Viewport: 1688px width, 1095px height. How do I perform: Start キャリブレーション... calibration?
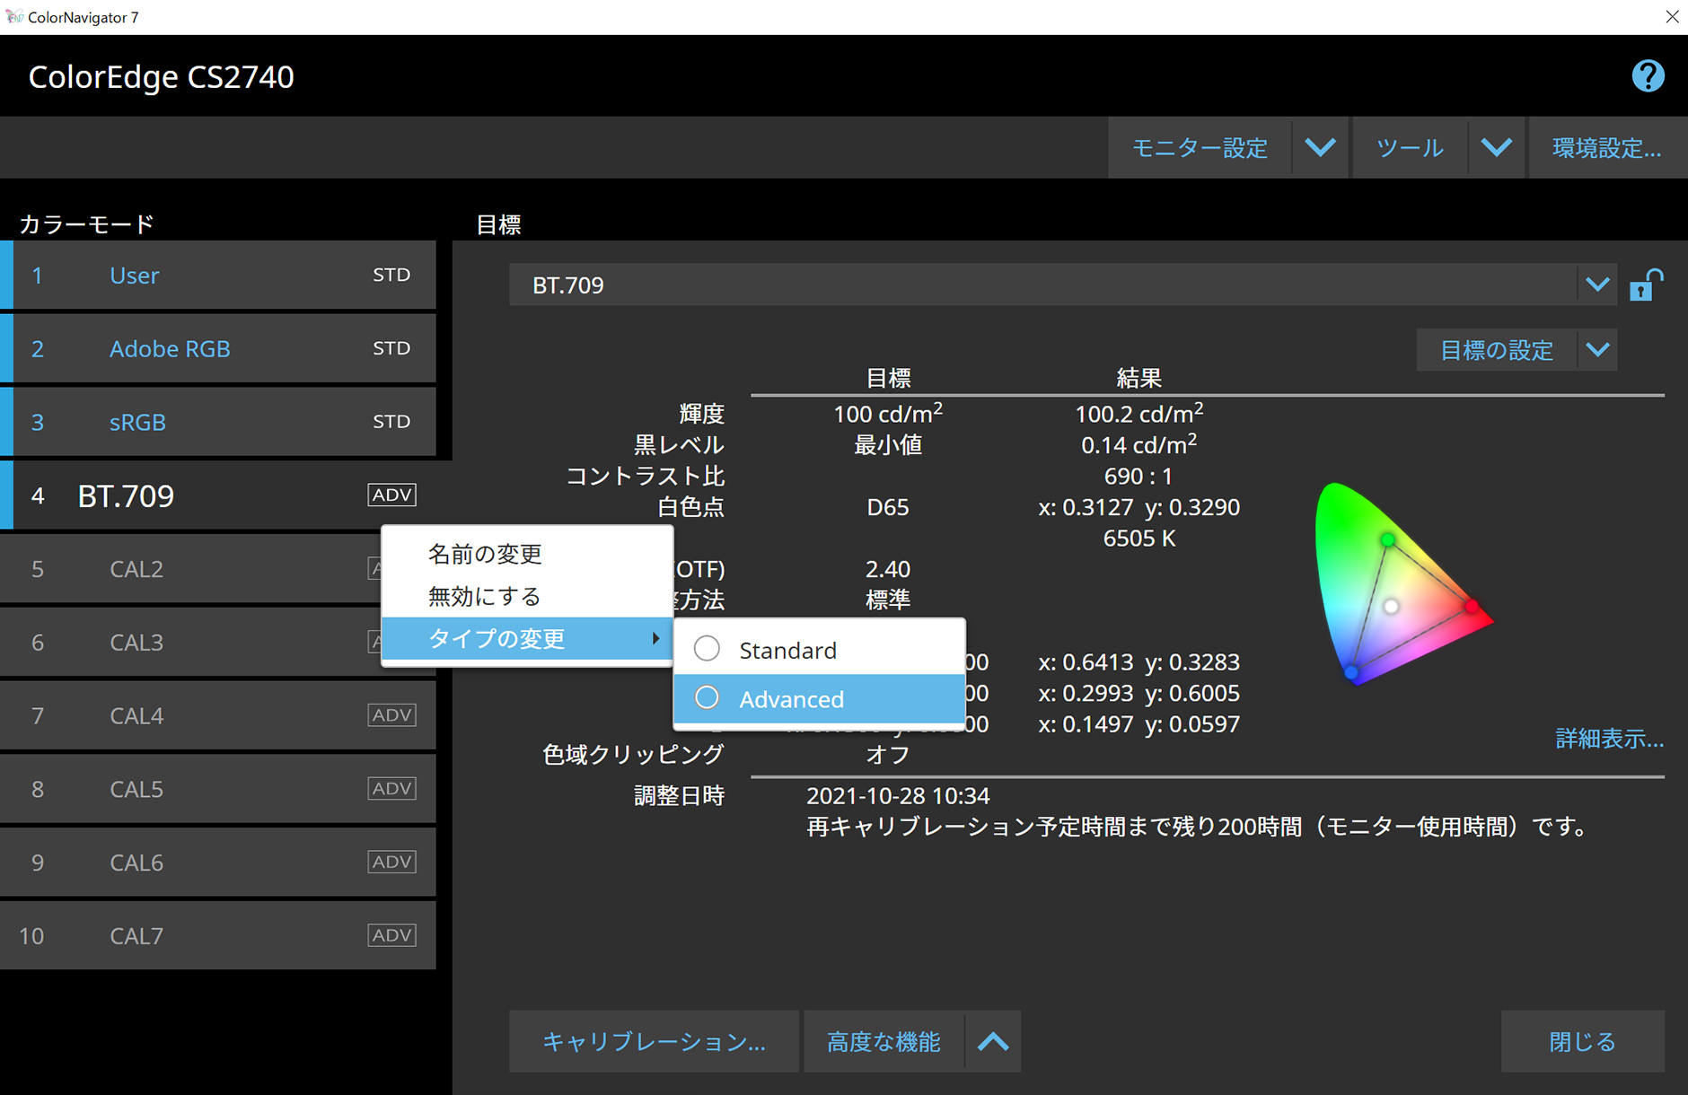654,1041
